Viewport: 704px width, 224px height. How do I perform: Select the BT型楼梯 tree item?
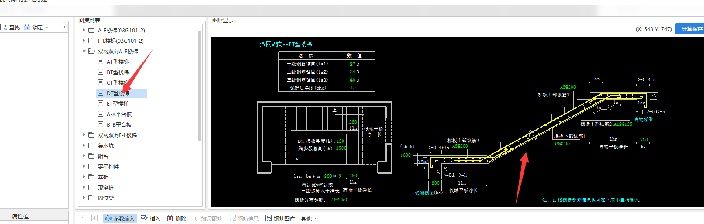pos(118,72)
